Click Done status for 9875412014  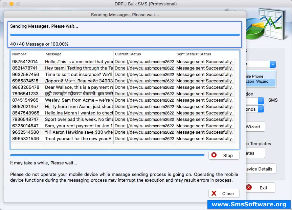pos(144,61)
